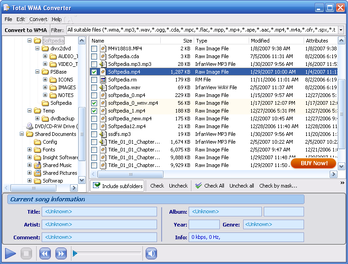348x264 pixels.
Task: Click the Shared Pictures folder icon
Action: pos(38,173)
